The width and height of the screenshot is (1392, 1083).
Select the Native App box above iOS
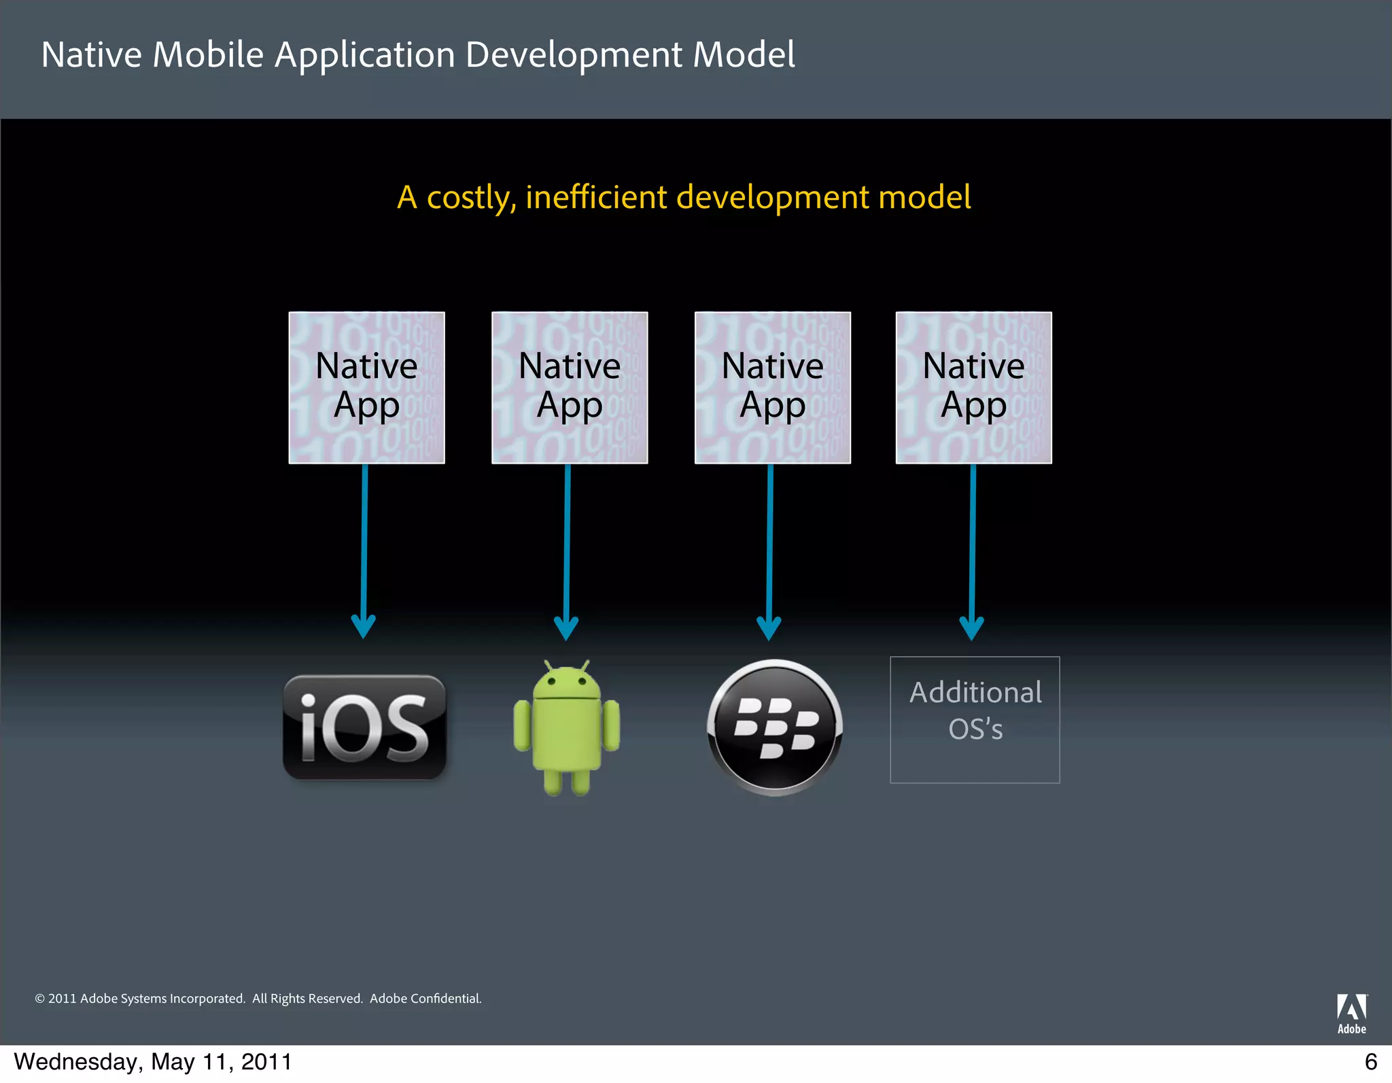pyautogui.click(x=367, y=388)
